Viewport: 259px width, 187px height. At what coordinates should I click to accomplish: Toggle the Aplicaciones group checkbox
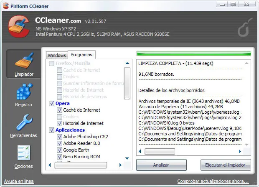click(x=51, y=130)
